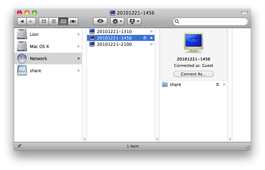Expand 20101221-1310 with its arrow
The width and height of the screenshot is (265, 170).
(152, 31)
